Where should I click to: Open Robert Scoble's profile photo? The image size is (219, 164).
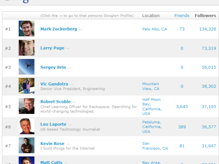(27, 106)
